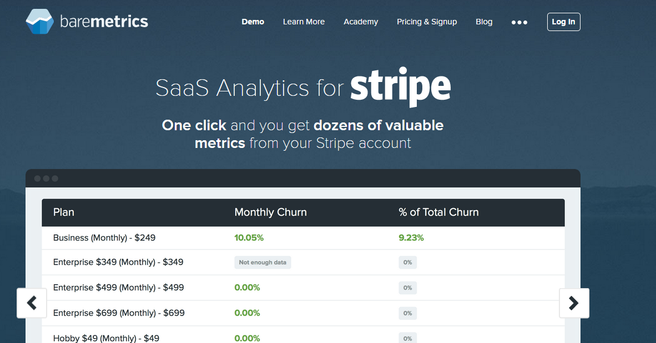Viewport: 656px width, 343px height.
Task: Click the Plan column header
Action: [63, 212]
